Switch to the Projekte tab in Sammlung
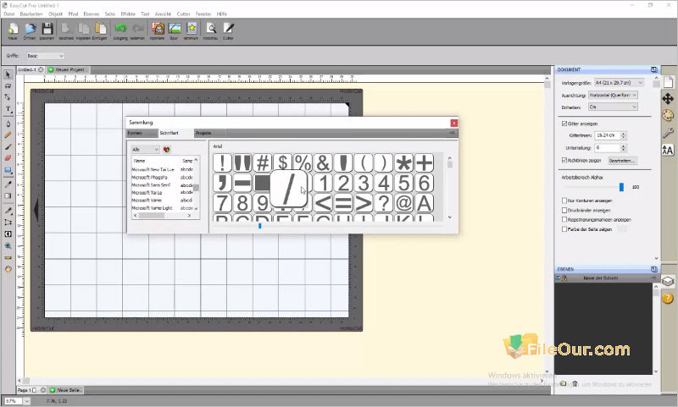This screenshot has height=407, width=678. [209, 133]
